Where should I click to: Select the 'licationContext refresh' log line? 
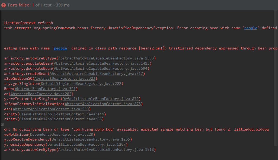(28, 23)
